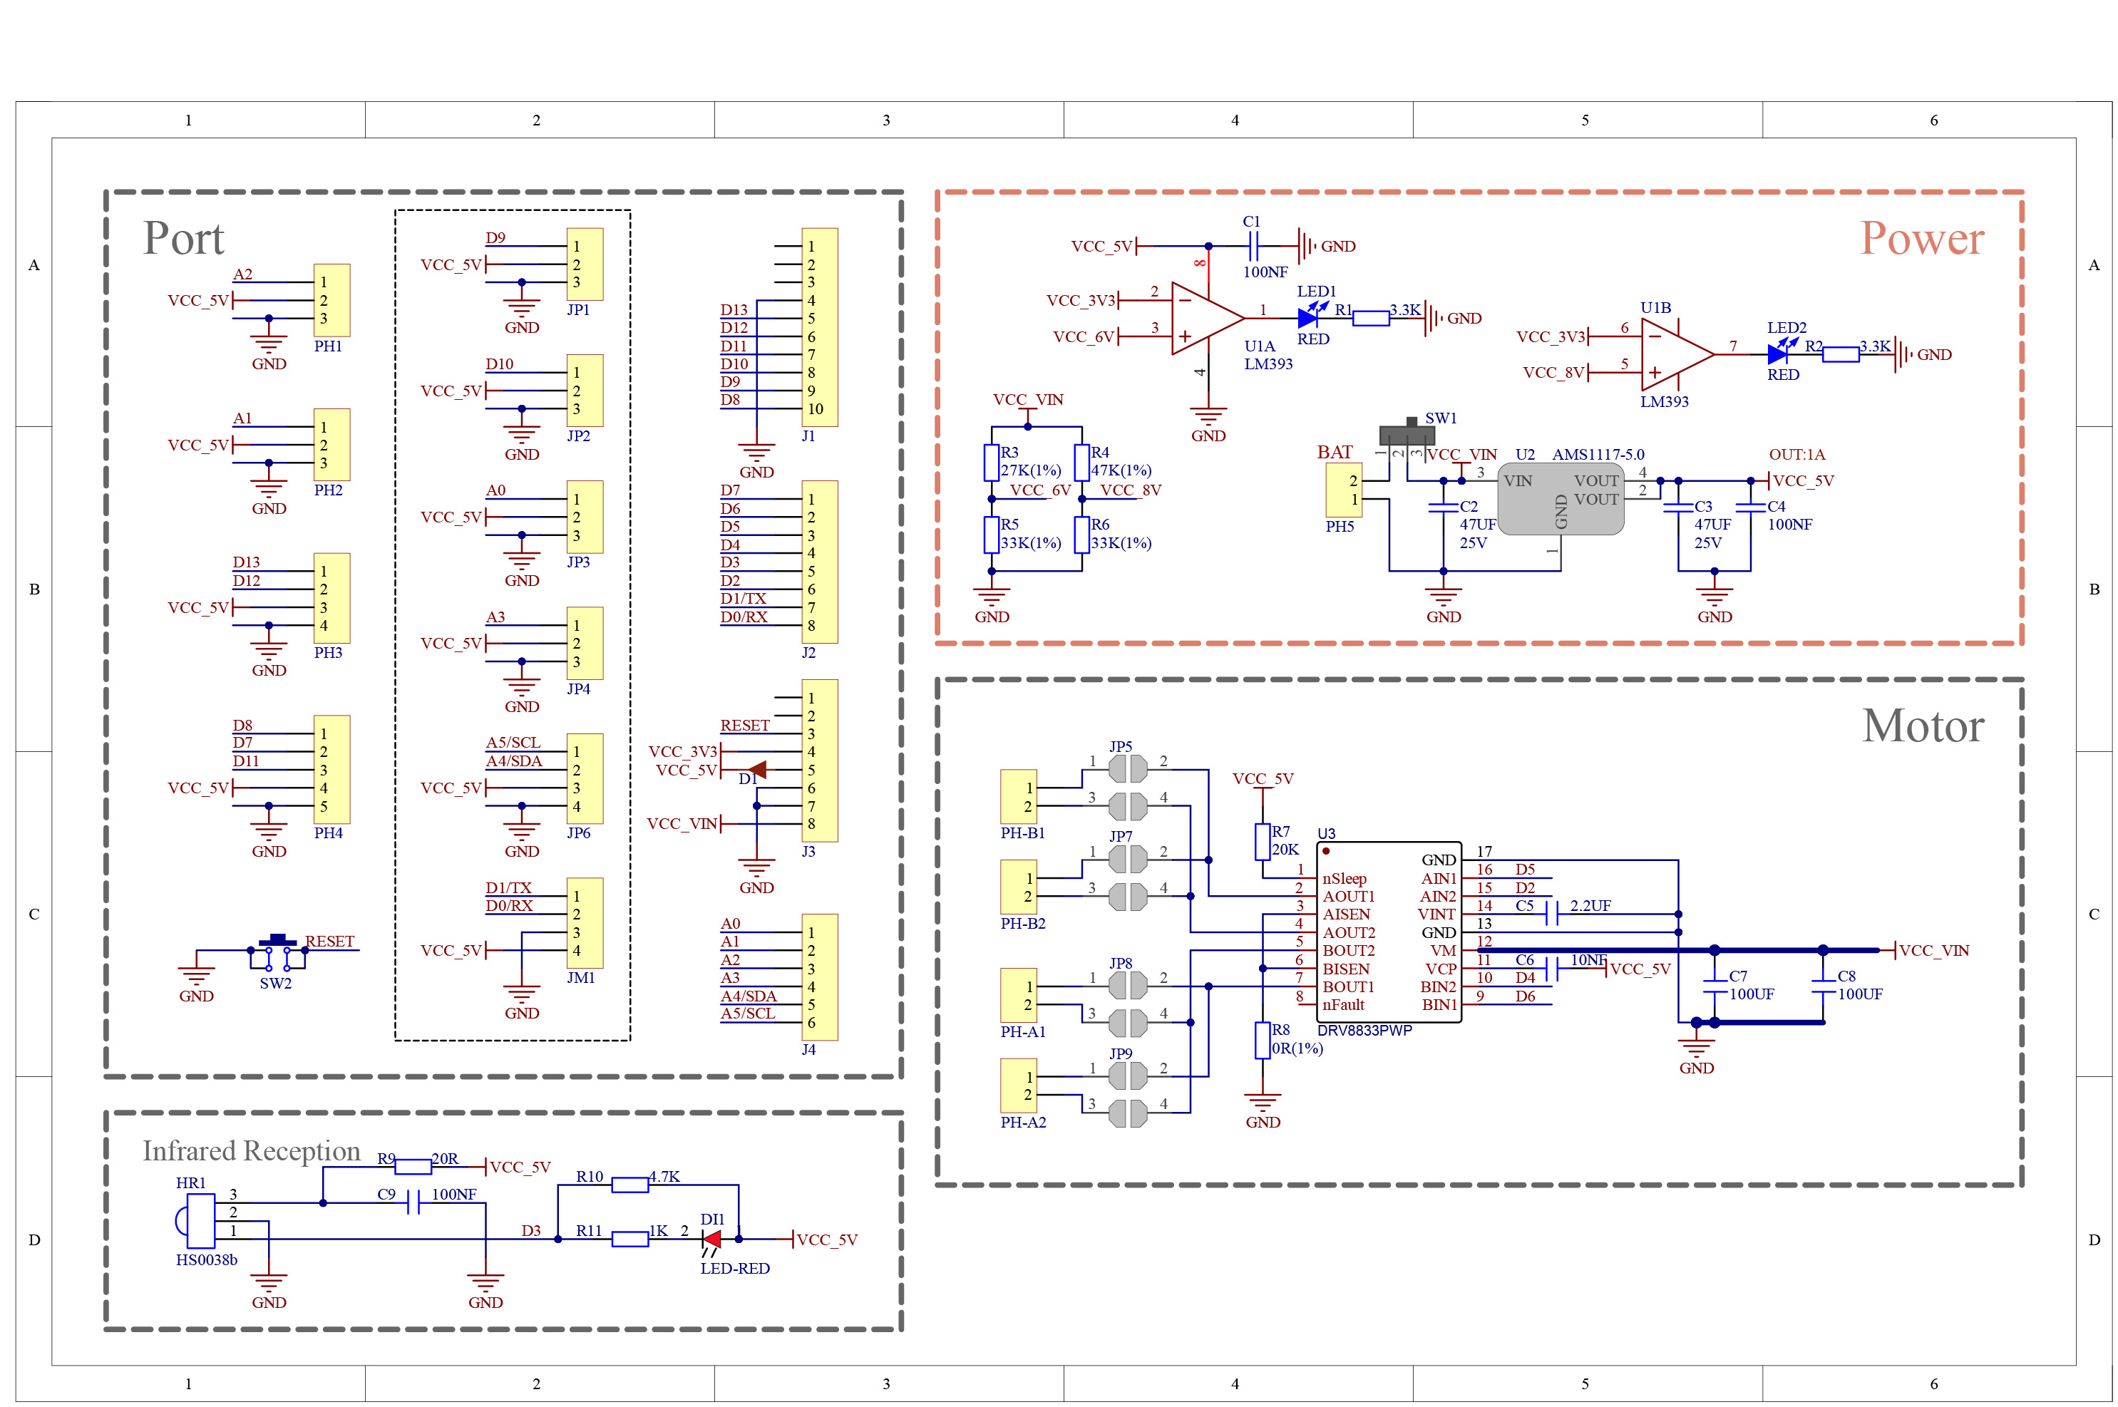This screenshot has height=1407, width=2118.
Task: Select resistor R6 in the divider
Action: [x=1081, y=535]
